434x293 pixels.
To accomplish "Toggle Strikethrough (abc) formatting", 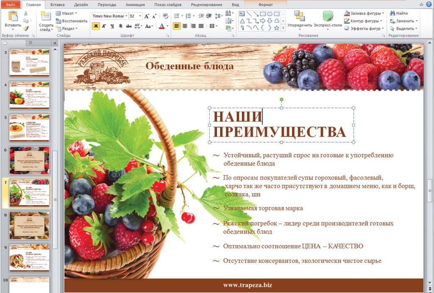I will (x=129, y=26).
